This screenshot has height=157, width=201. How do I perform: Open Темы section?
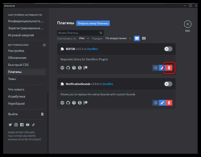(26, 79)
